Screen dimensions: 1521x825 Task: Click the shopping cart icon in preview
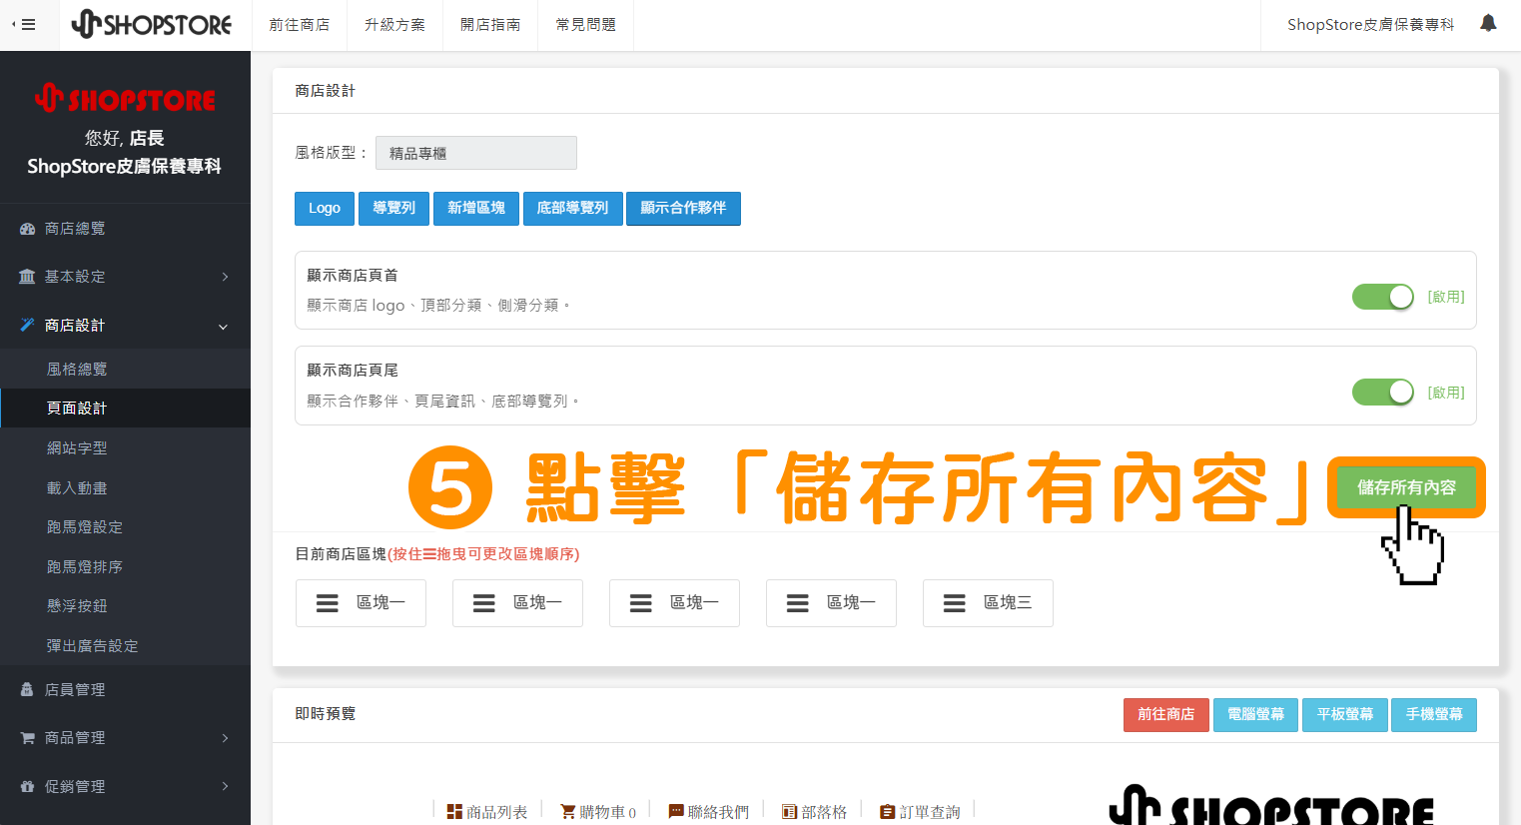click(568, 812)
